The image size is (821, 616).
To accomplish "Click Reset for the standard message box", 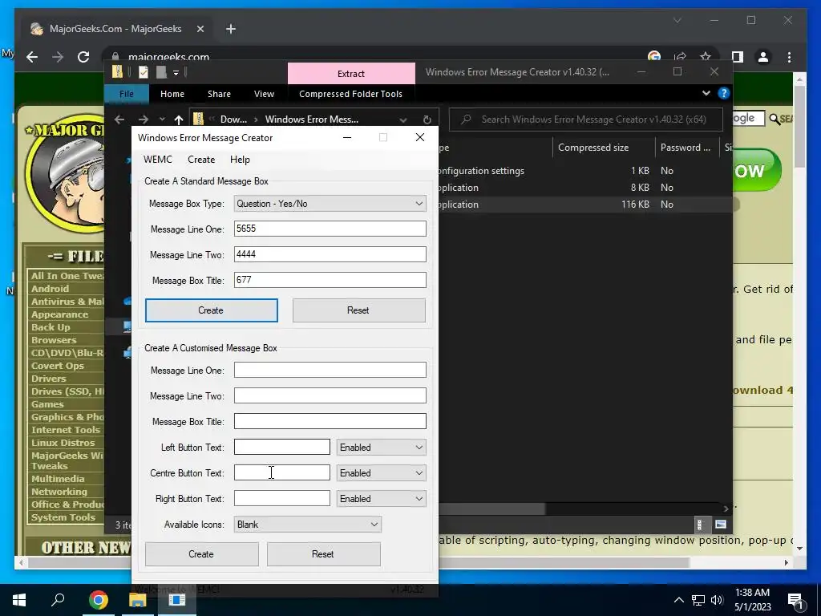I will tap(358, 310).
